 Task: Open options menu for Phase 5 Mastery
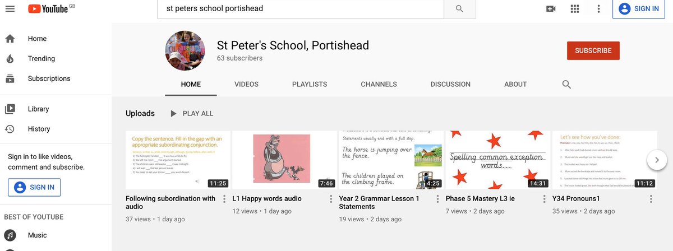point(545,199)
